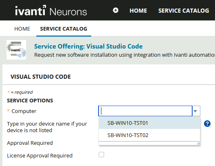The image size is (215, 166).
Task: Click the SERVICE OPTIONS heading
Action: click(x=30, y=100)
